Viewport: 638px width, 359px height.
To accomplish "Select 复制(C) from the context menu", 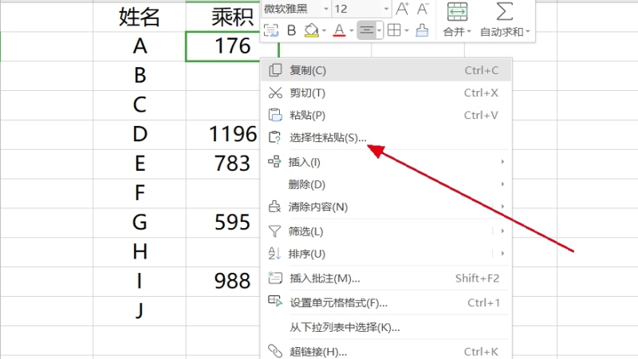I will click(308, 70).
